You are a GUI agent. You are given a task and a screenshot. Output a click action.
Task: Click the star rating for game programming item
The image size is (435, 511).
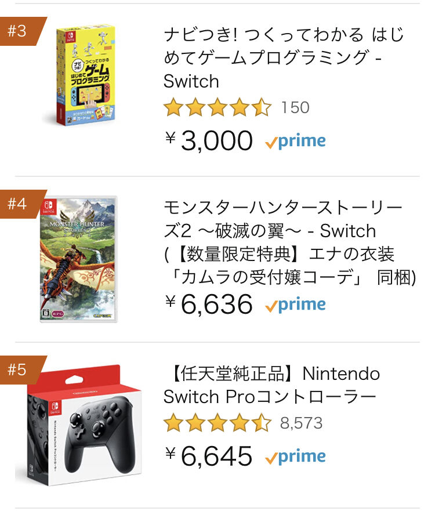click(x=217, y=107)
